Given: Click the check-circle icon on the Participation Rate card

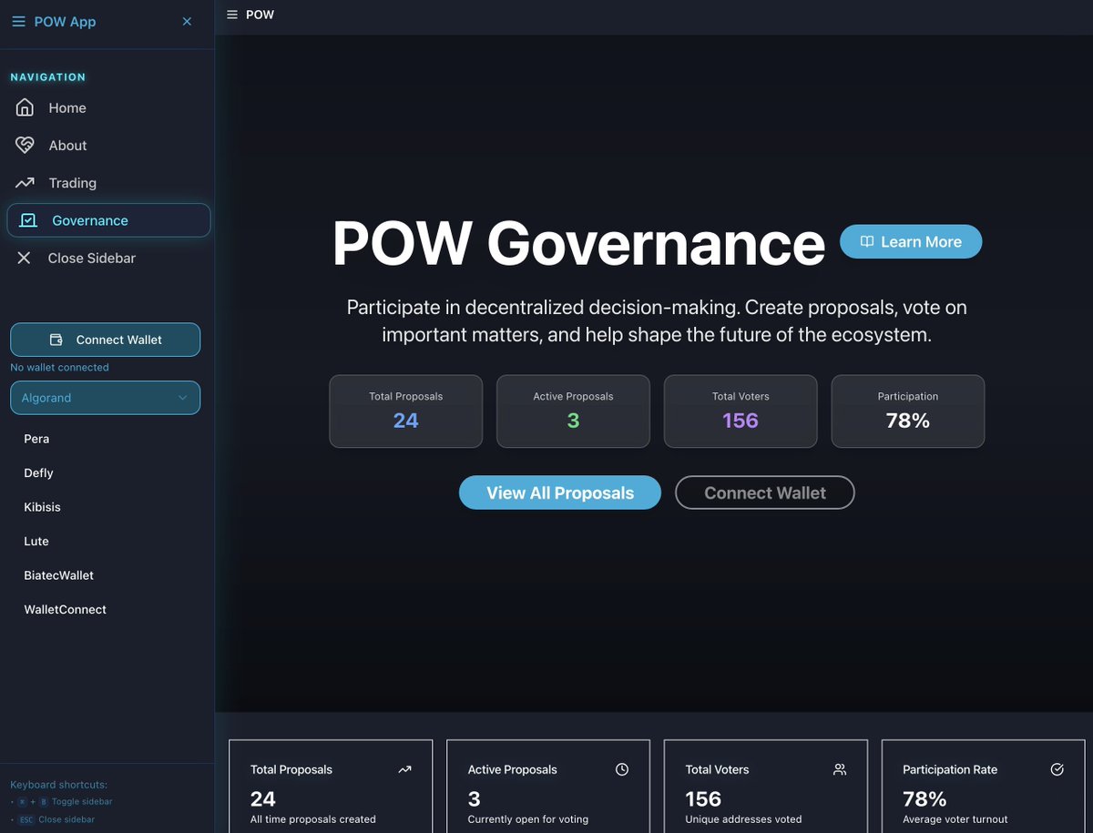Looking at the screenshot, I should [1057, 769].
